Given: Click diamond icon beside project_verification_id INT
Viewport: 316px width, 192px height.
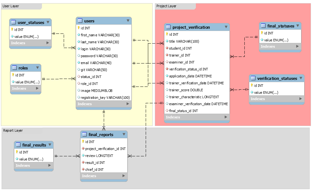Looking at the screenshot, I should (83, 148).
